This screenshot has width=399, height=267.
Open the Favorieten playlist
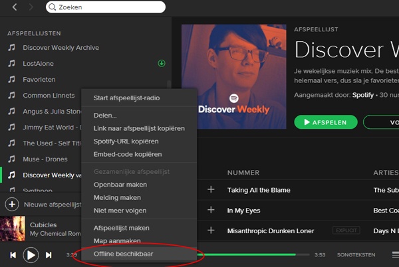click(x=39, y=80)
